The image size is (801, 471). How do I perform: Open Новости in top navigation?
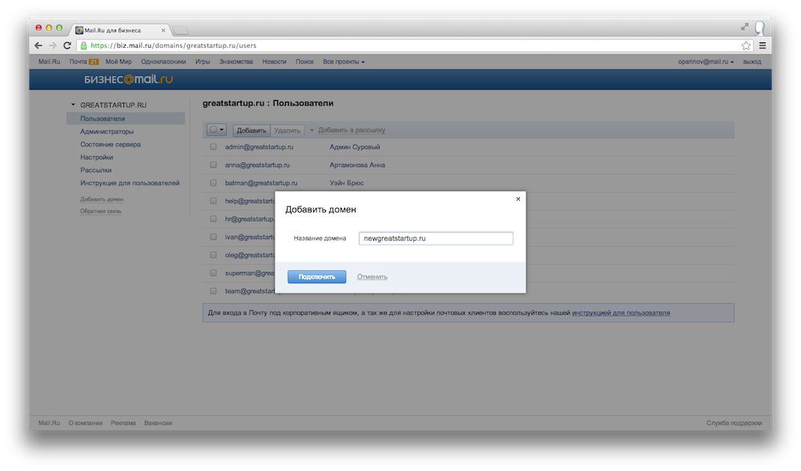click(274, 62)
